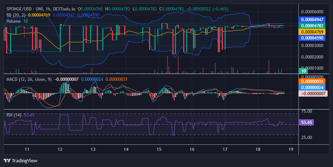This screenshot has width=333, height=167.
Task: Click date label 14 on time axis
Action: click(x=126, y=149)
